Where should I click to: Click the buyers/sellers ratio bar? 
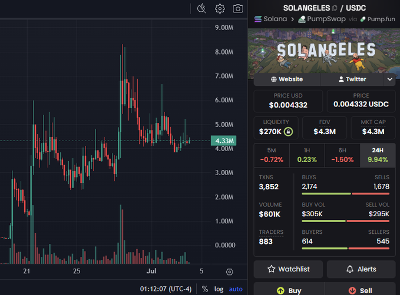coord(346,248)
